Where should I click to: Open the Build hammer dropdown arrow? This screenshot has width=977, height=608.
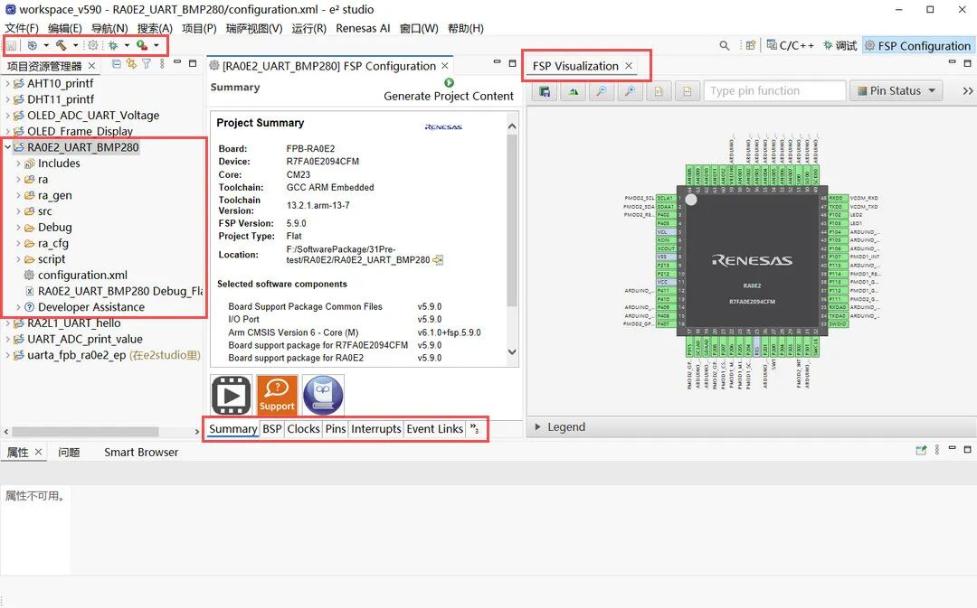(75, 45)
